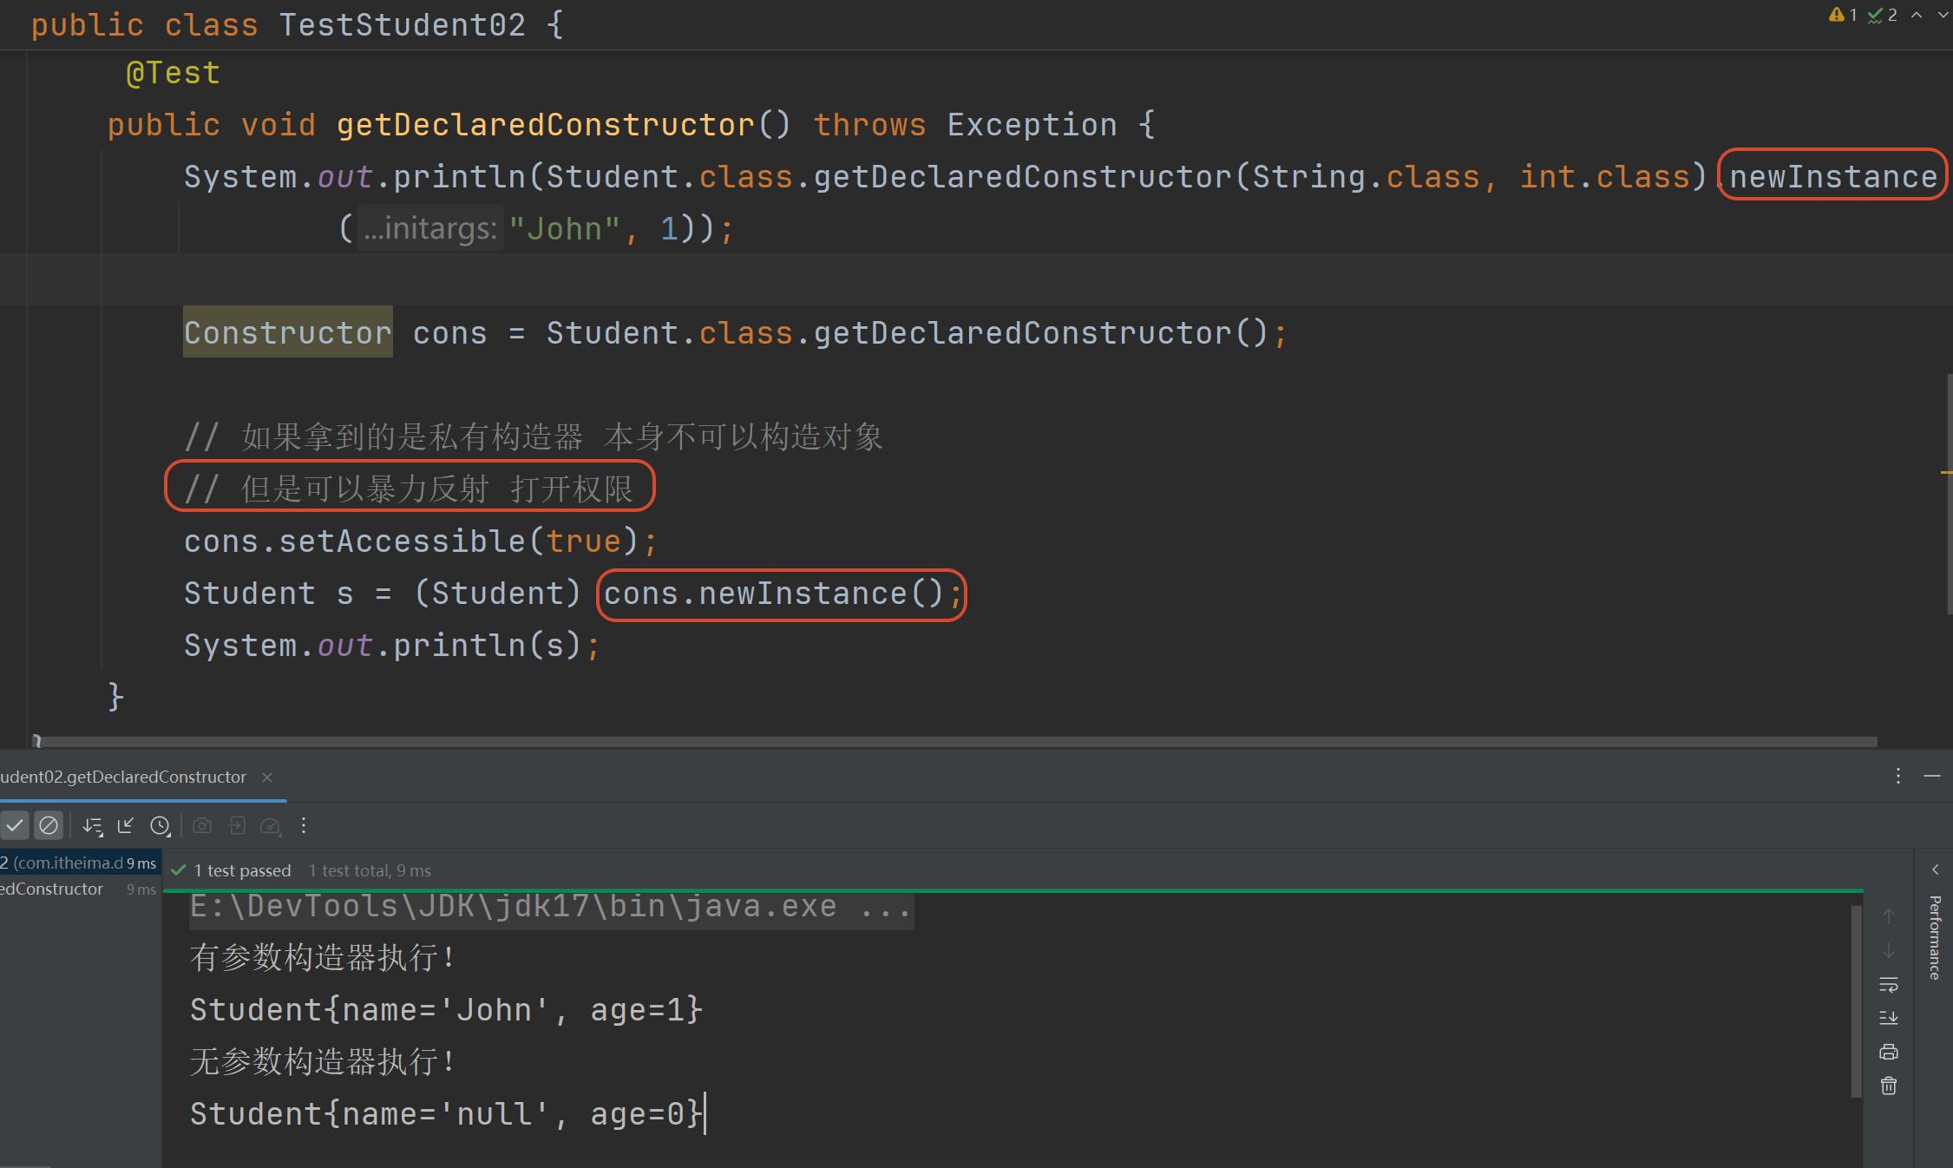Open the test history clock icon
The height and width of the screenshot is (1168, 1953).
tap(161, 826)
